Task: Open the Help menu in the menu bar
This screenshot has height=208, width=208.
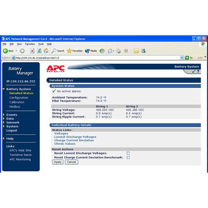Action: tap(49, 44)
